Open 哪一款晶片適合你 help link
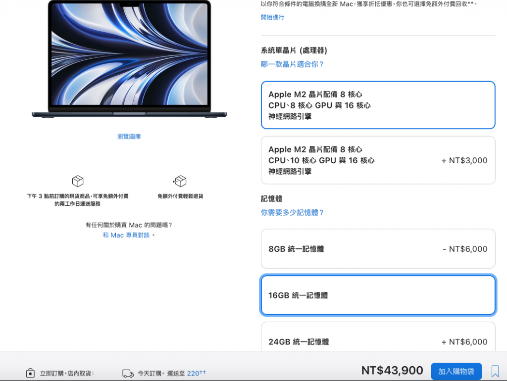Image resolution: width=507 pixels, height=381 pixels. [x=292, y=64]
